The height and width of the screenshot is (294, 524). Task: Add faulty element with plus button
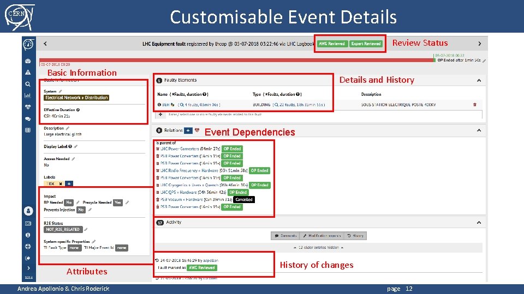tap(160, 114)
